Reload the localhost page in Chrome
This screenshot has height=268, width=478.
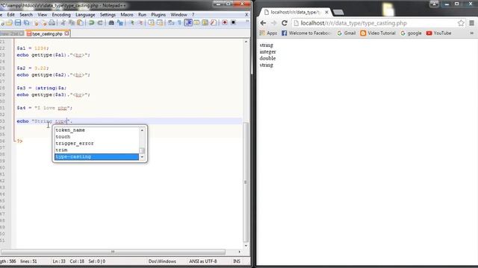click(285, 23)
